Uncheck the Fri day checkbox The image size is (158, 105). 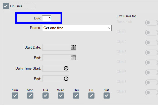[91, 96]
